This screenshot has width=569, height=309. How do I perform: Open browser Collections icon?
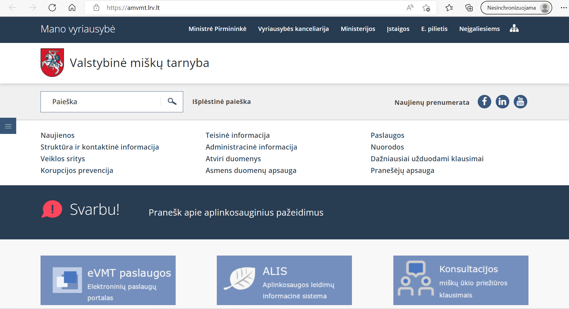(469, 8)
